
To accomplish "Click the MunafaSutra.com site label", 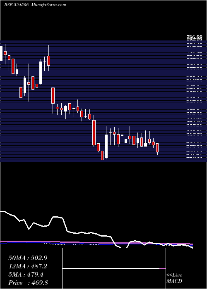I will (x=49, y=5).
